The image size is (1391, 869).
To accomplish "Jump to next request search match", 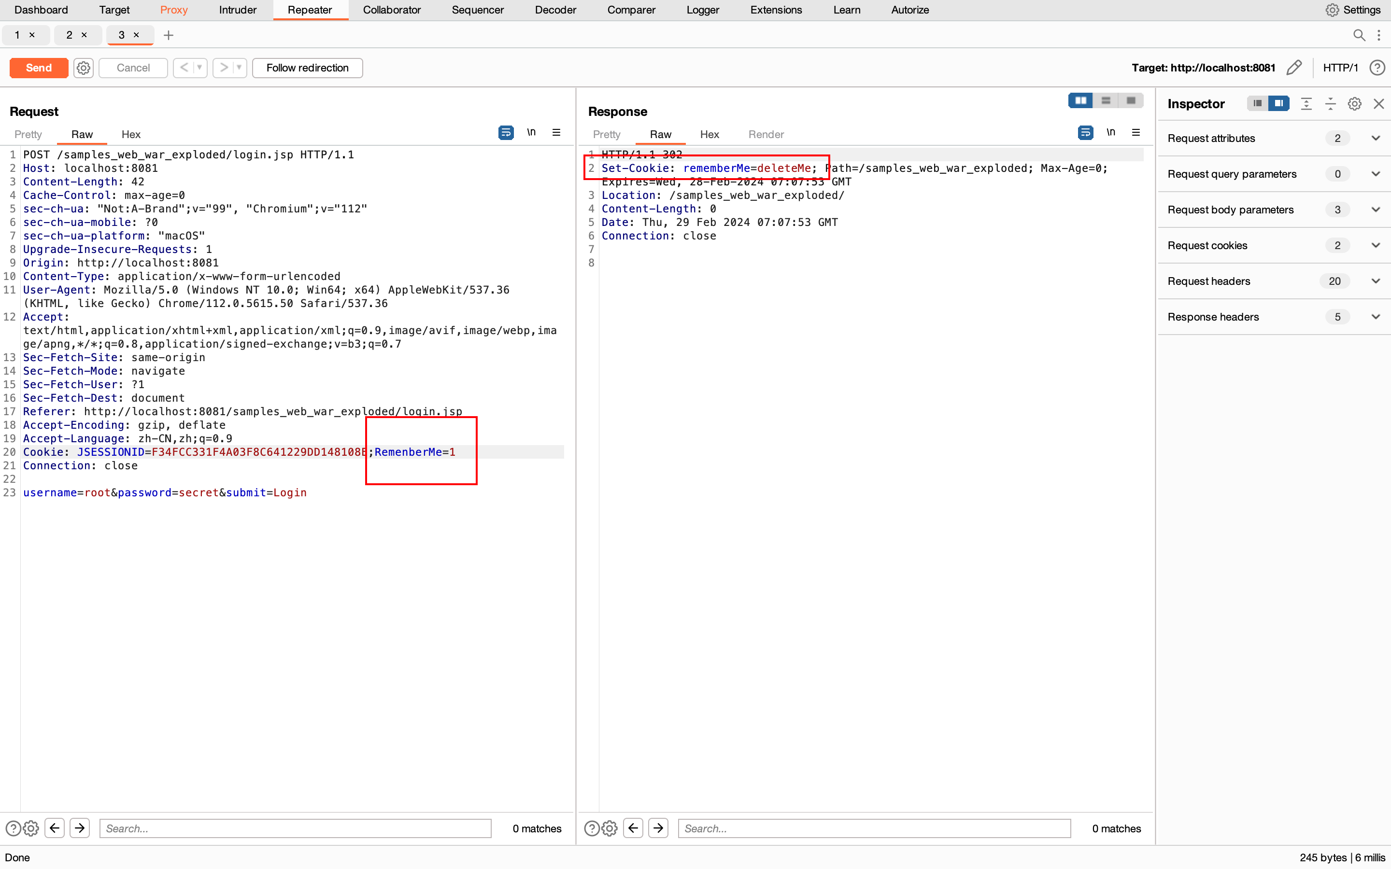I will 79,828.
